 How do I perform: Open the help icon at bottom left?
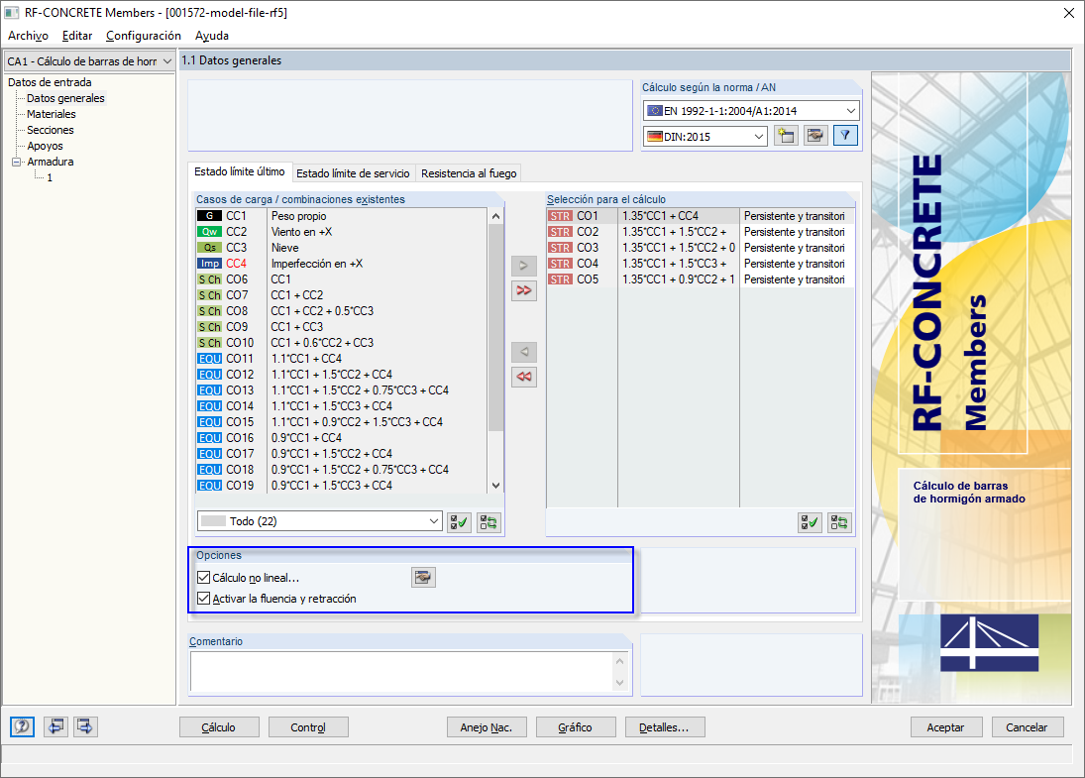pos(22,726)
